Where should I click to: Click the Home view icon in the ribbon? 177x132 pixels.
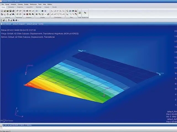80,12
